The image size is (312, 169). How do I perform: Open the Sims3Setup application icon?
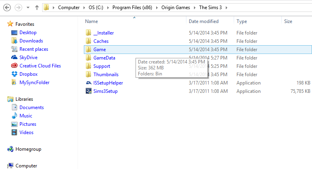(89, 91)
